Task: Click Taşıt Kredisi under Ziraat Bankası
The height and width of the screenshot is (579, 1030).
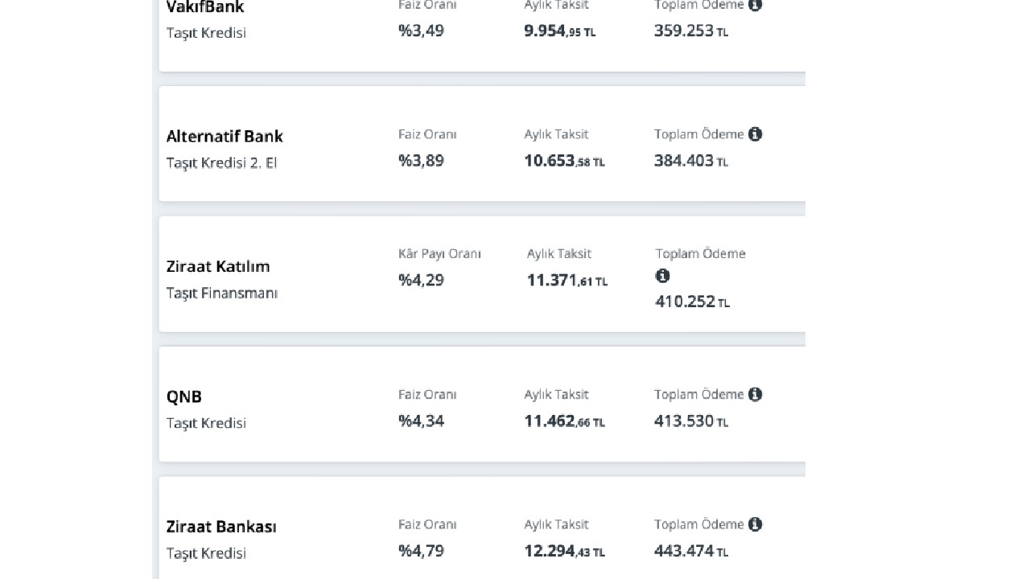Action: point(206,553)
